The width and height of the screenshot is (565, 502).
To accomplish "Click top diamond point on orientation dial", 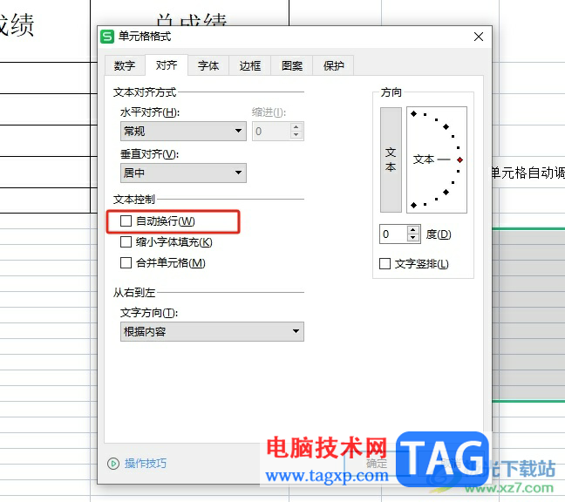I will coord(413,114).
